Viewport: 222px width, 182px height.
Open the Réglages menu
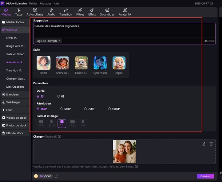click(45, 4)
